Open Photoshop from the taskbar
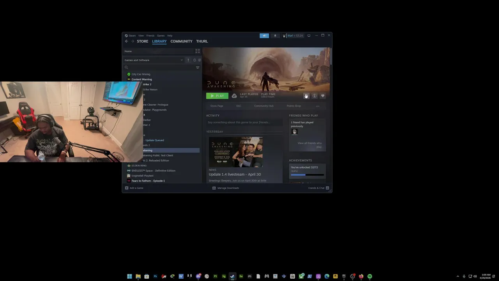Screen dimensions: 499x281 click(155, 276)
